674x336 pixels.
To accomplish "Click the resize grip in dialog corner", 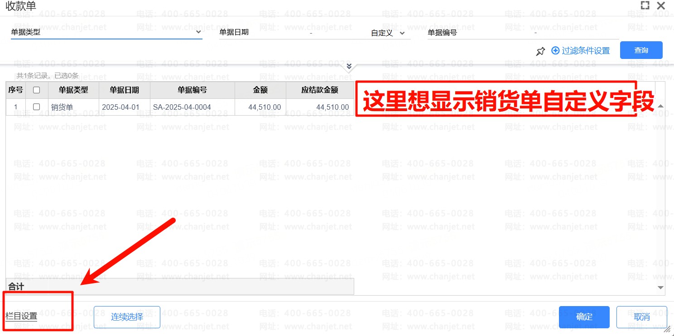I will pos(666,330).
